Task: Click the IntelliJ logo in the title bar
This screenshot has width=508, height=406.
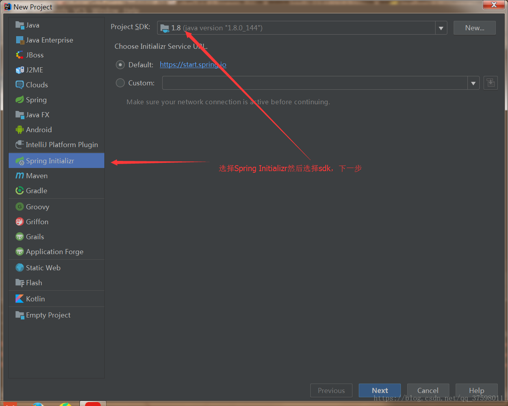Action: pos(7,7)
